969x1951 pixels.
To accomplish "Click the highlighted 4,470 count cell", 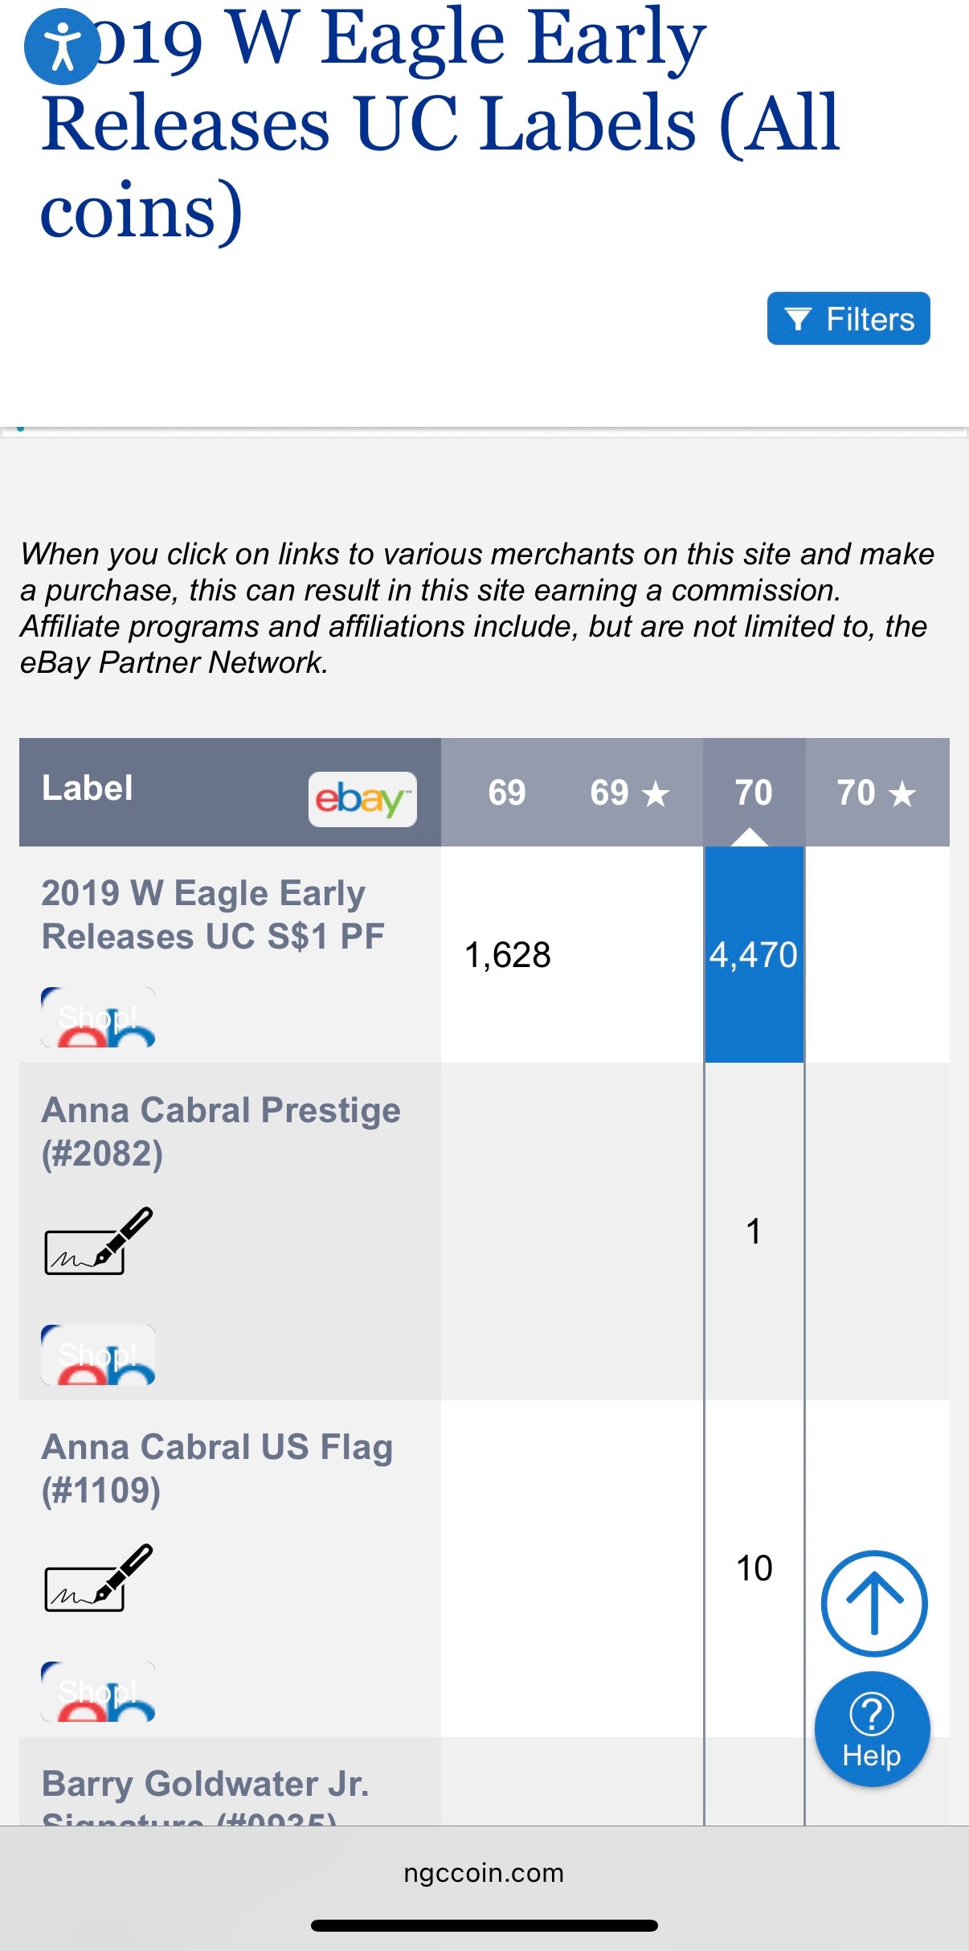I will 754,955.
